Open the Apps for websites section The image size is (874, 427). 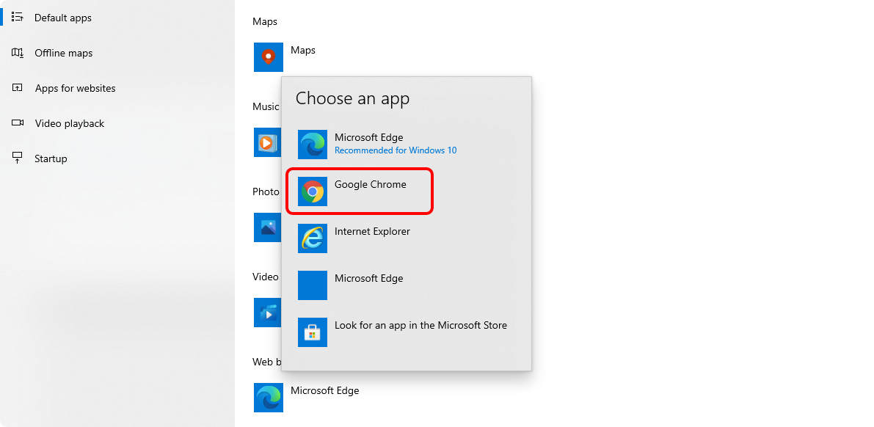pyautogui.click(x=75, y=88)
